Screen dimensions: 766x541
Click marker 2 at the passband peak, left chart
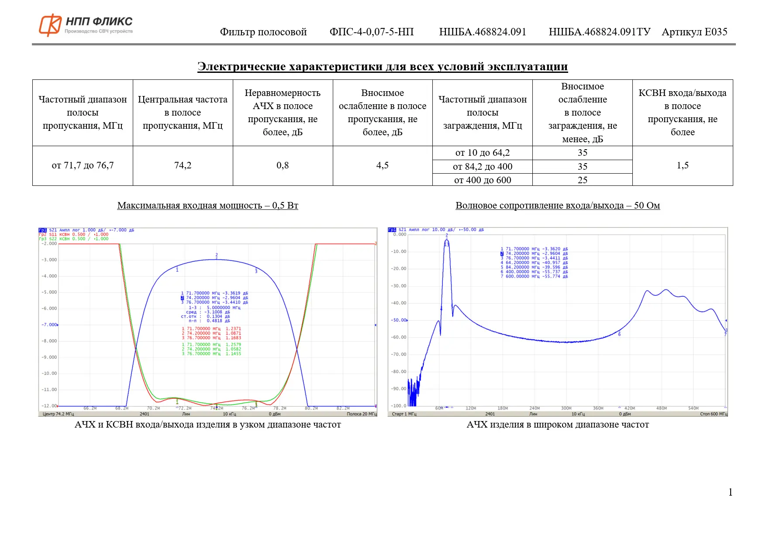click(217, 255)
